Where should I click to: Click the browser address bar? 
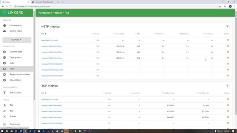pyautogui.click(x=116, y=7)
